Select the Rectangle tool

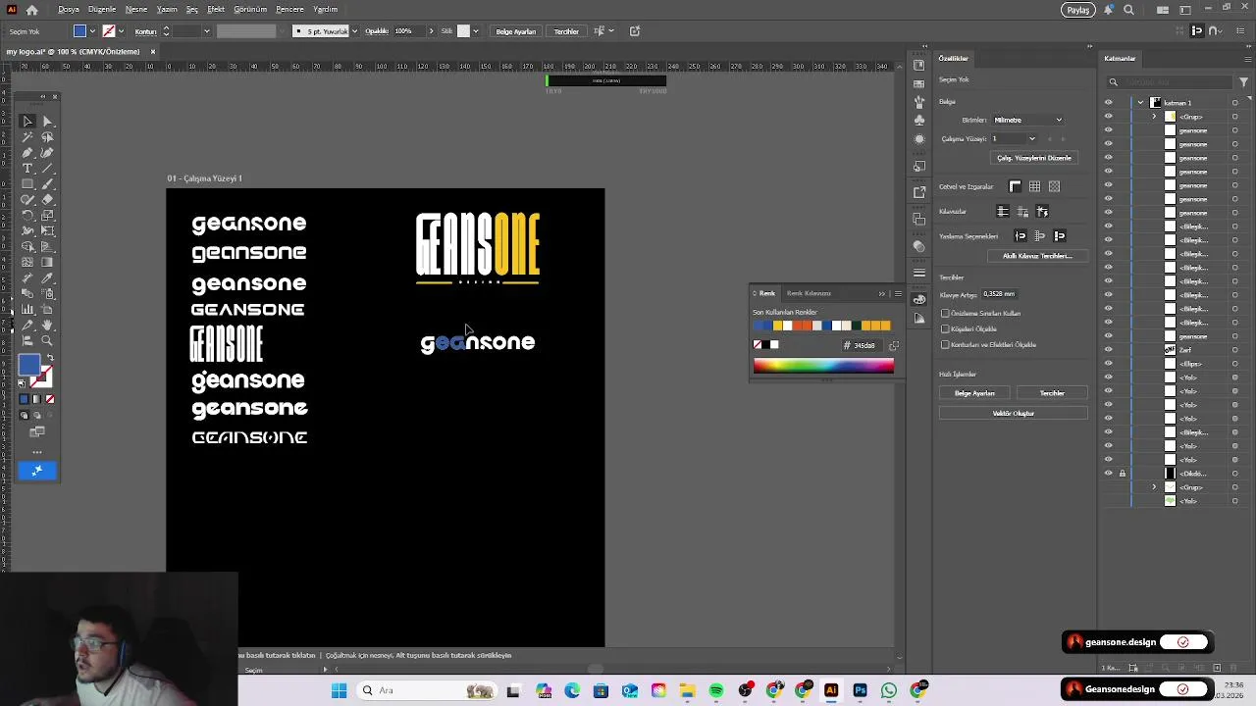point(27,184)
